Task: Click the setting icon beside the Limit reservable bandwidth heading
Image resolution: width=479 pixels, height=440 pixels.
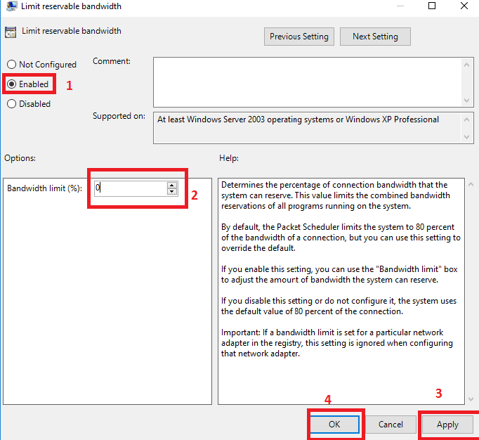Action: pos(11,32)
